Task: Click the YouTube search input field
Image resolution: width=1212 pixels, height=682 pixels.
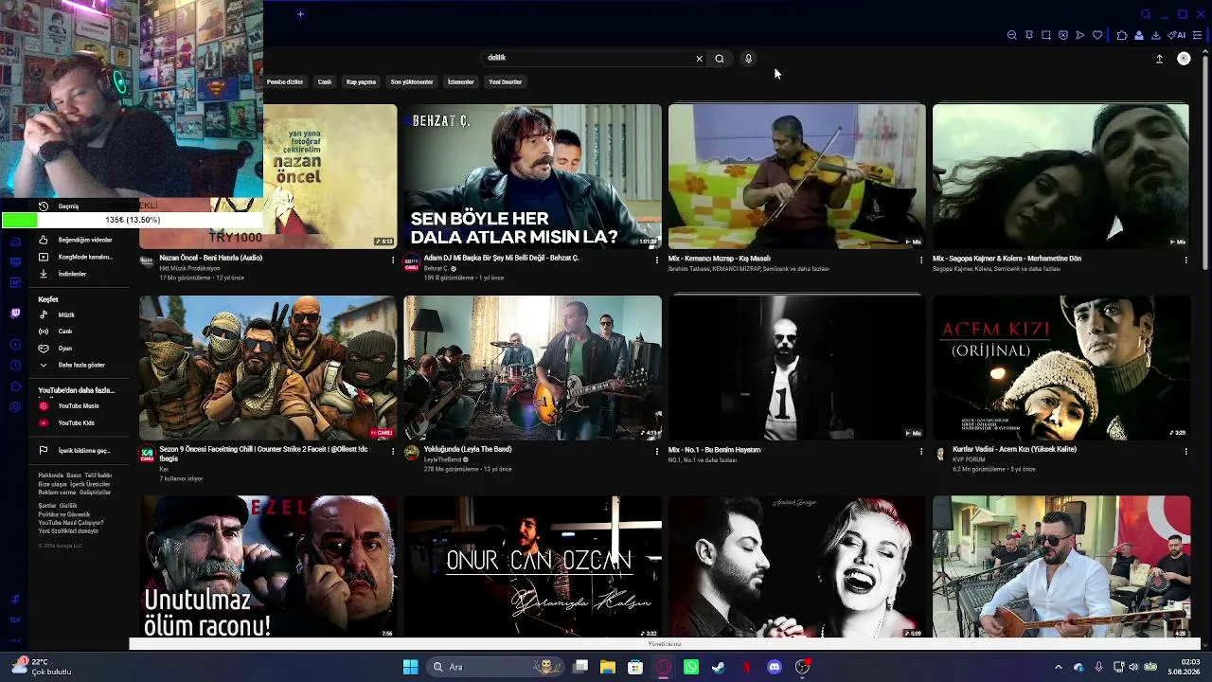Action: click(587, 59)
